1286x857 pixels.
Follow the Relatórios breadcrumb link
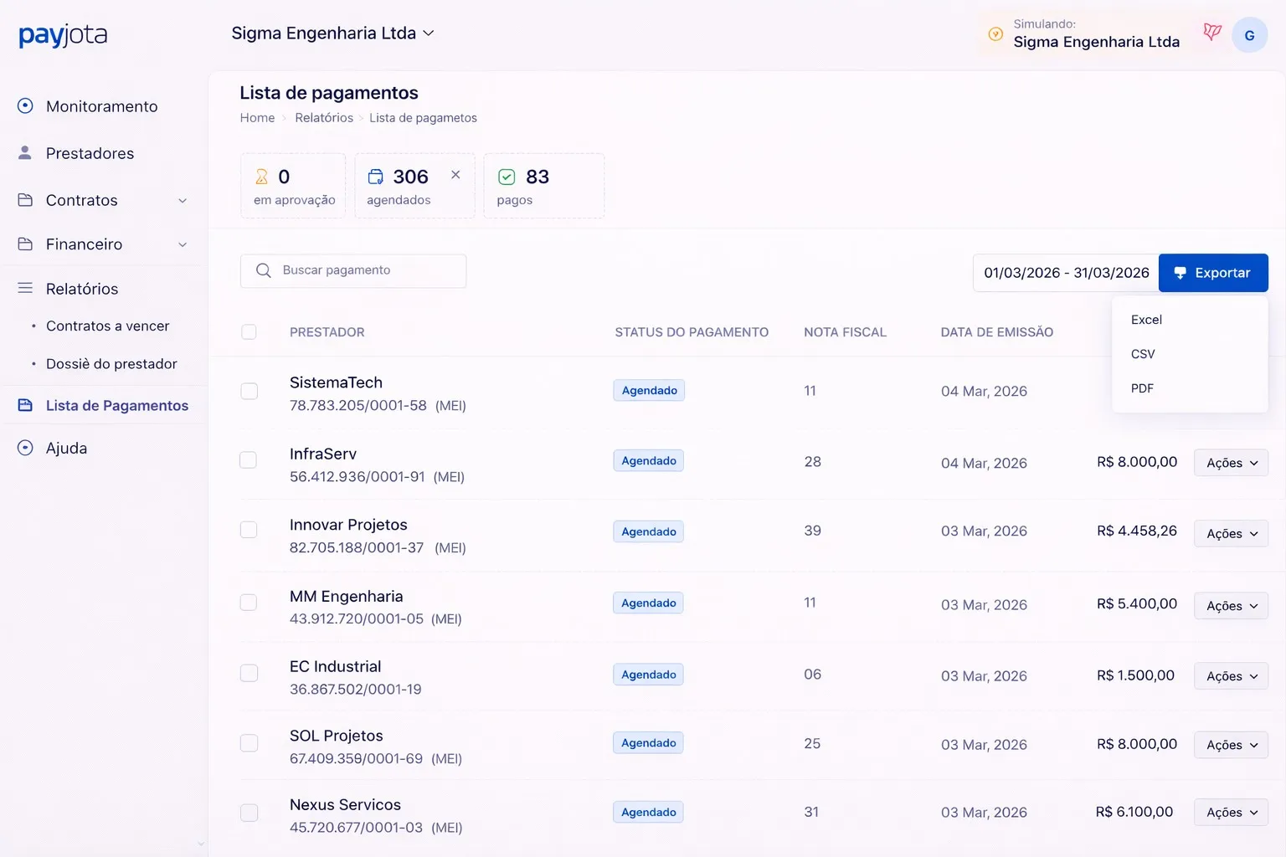[324, 118]
